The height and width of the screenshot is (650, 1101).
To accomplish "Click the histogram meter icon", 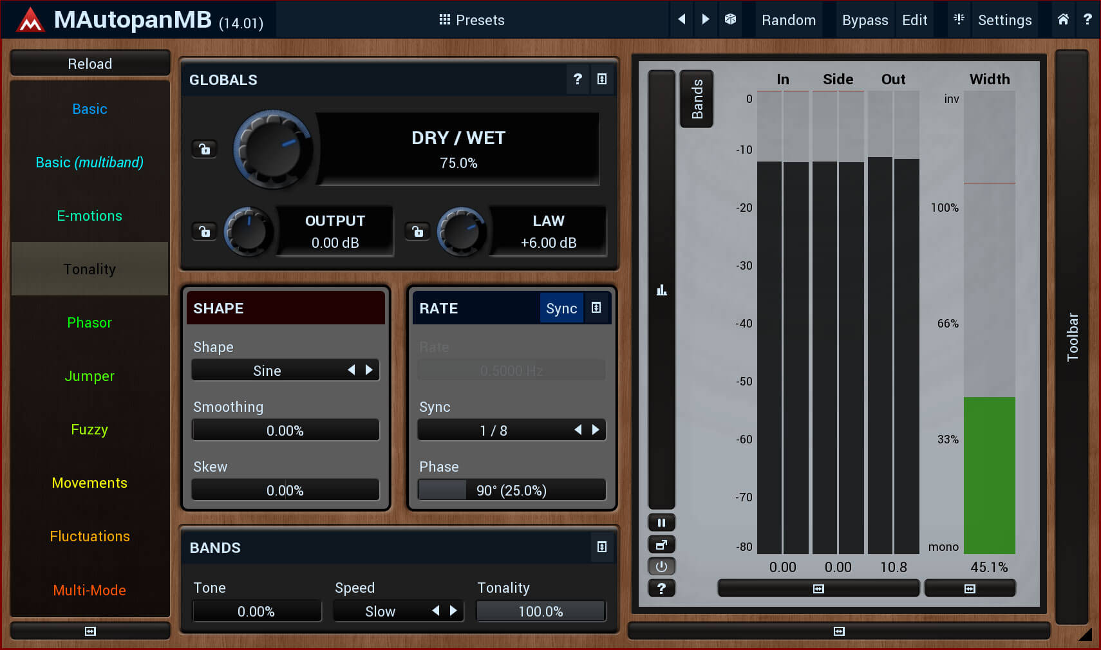I will (661, 290).
